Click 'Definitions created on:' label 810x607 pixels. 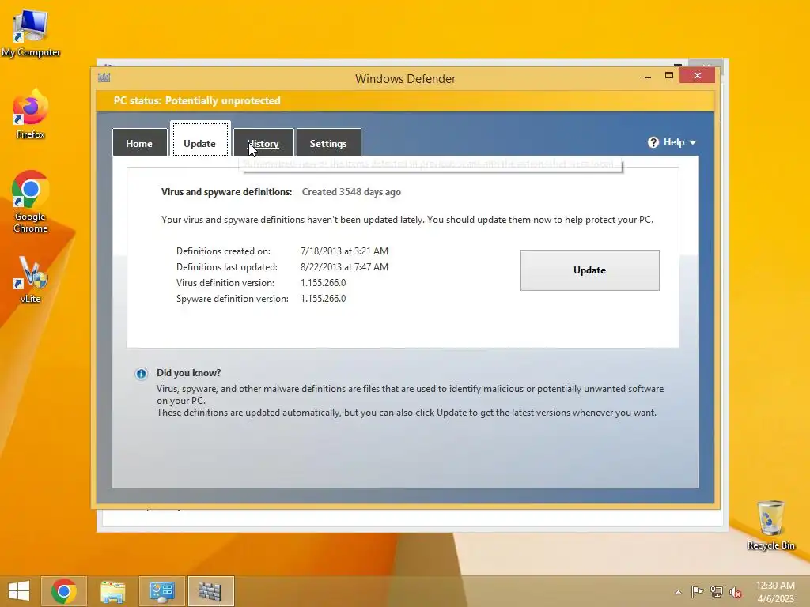(x=223, y=251)
